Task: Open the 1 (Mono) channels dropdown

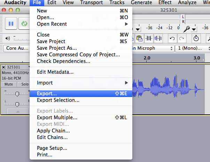Action: pos(193,48)
